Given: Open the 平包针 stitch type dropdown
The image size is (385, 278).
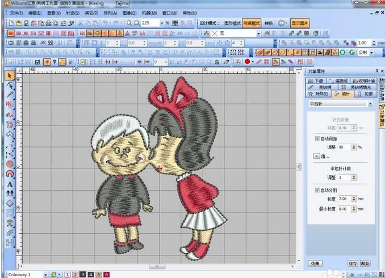Looking at the screenshot, I should pyautogui.click(x=370, y=104).
